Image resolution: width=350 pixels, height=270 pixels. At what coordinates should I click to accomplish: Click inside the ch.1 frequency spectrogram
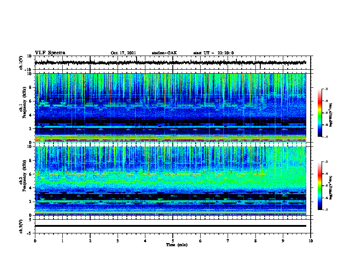(x=170, y=108)
